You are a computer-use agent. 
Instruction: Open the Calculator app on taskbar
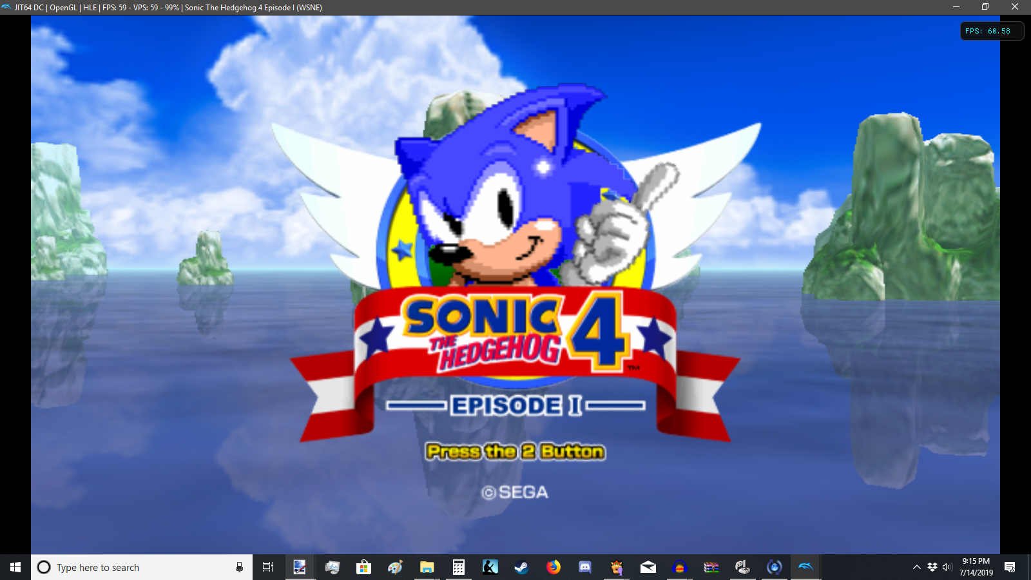tap(458, 567)
